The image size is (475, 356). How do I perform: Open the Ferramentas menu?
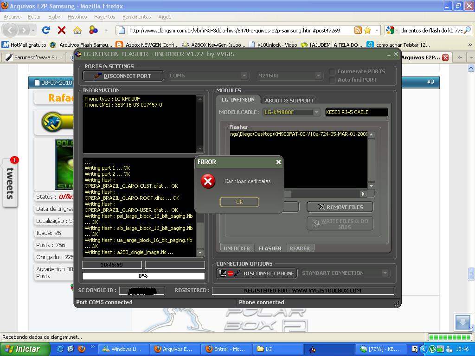137,17
